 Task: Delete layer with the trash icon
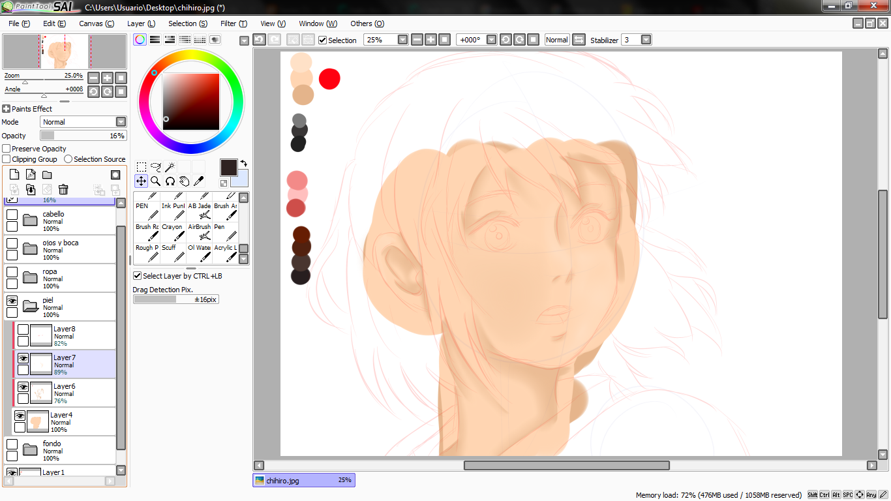pos(63,189)
